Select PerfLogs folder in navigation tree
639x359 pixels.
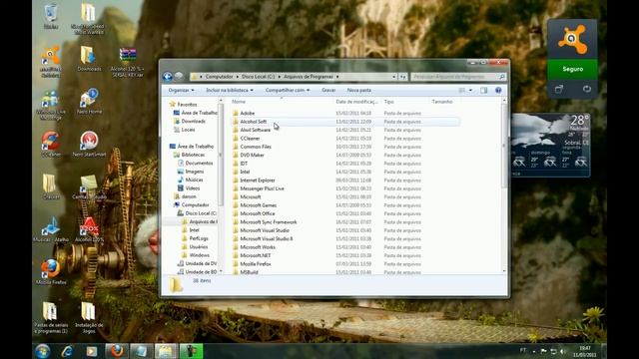pyautogui.click(x=199, y=238)
